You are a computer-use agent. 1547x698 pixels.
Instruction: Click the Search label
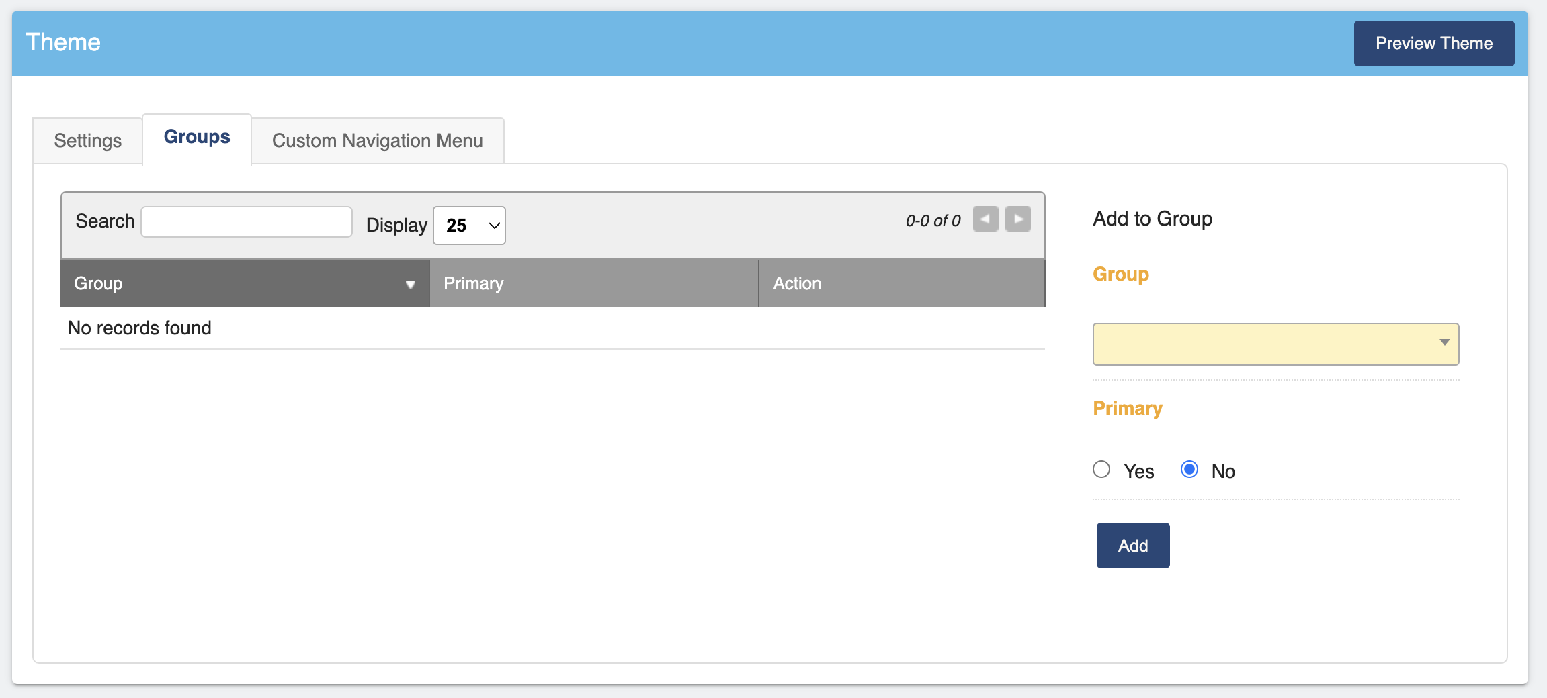pos(105,221)
